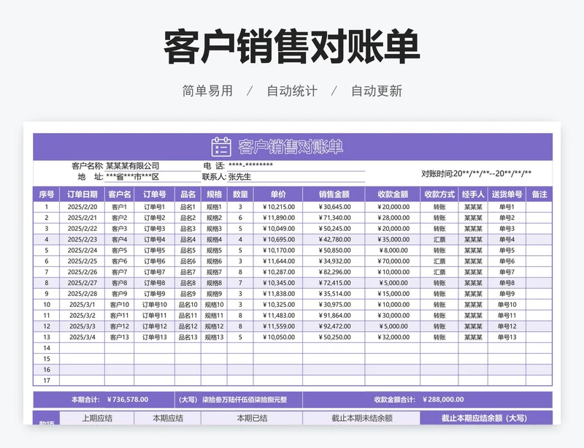Select order cell 订单号13
Screen dimensions: 584x448
[155, 337]
